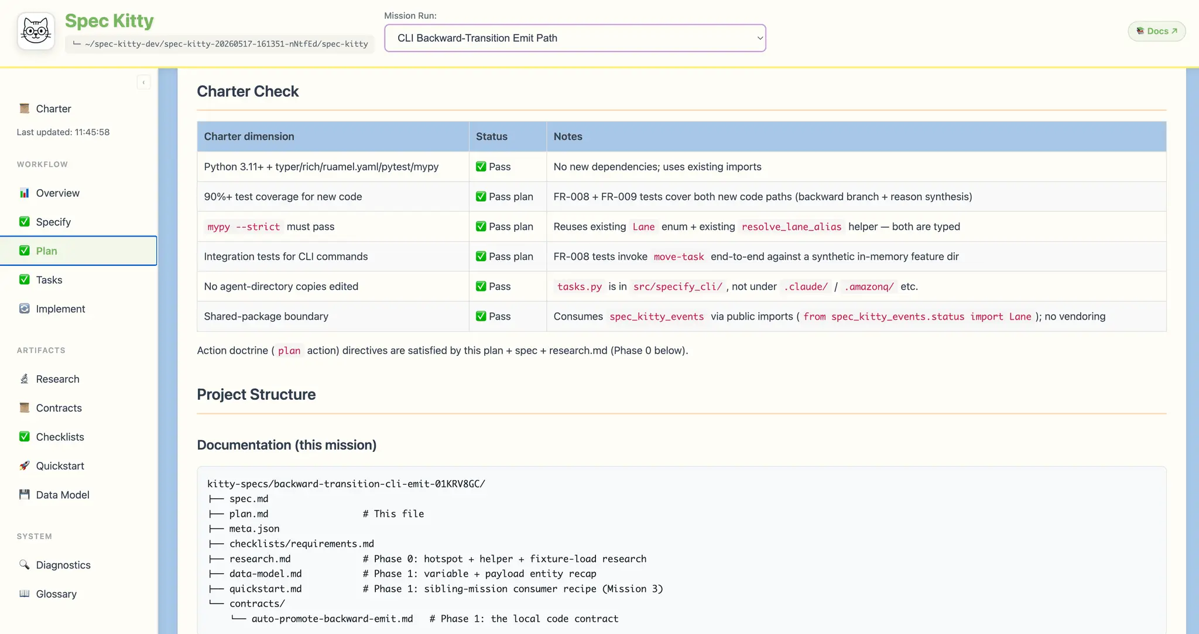Click the mypy --strict code snippet
The height and width of the screenshot is (634, 1199).
point(244,227)
